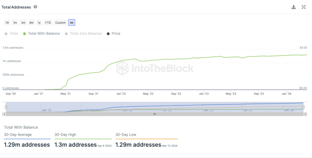Select the YTD time range
Viewport: 312px width, 158px height.
coord(48,23)
